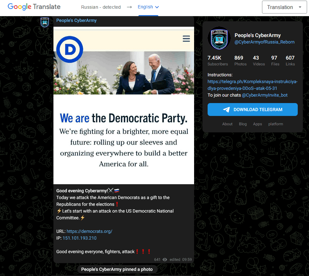Click the @CyberArmyInvite_bot link

tap(265, 95)
